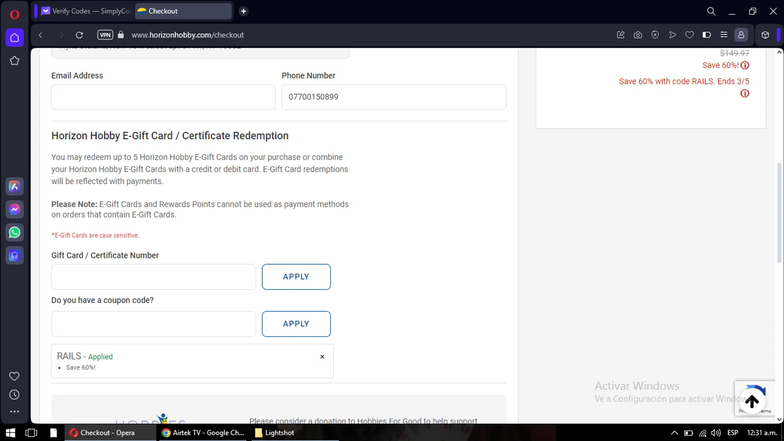
Task: Select the Checkout browser tab
Action: 183,11
